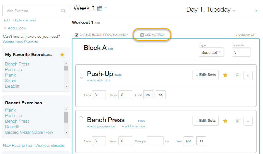The height and width of the screenshot is (154, 263).
Task: Delete Bench Press using trash icon
Action: (237, 121)
